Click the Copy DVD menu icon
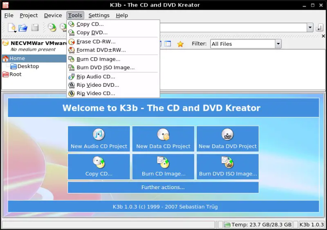The width and height of the screenshot is (327, 230). (x=72, y=33)
